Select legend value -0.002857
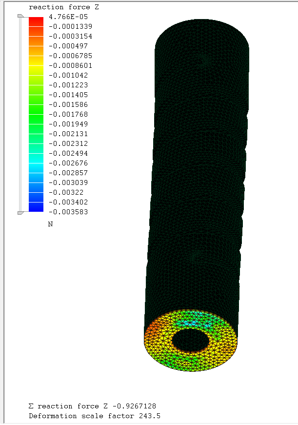Viewport: 298px width, 425px height. point(68,173)
